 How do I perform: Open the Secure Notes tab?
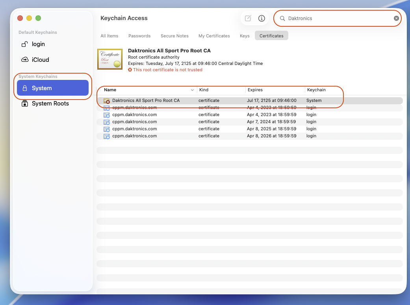pos(174,36)
